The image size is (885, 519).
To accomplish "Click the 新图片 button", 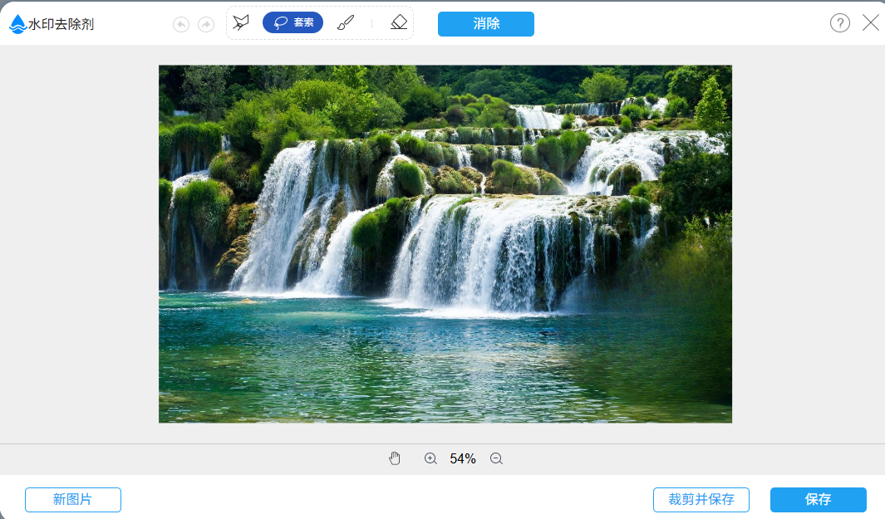I will [73, 500].
